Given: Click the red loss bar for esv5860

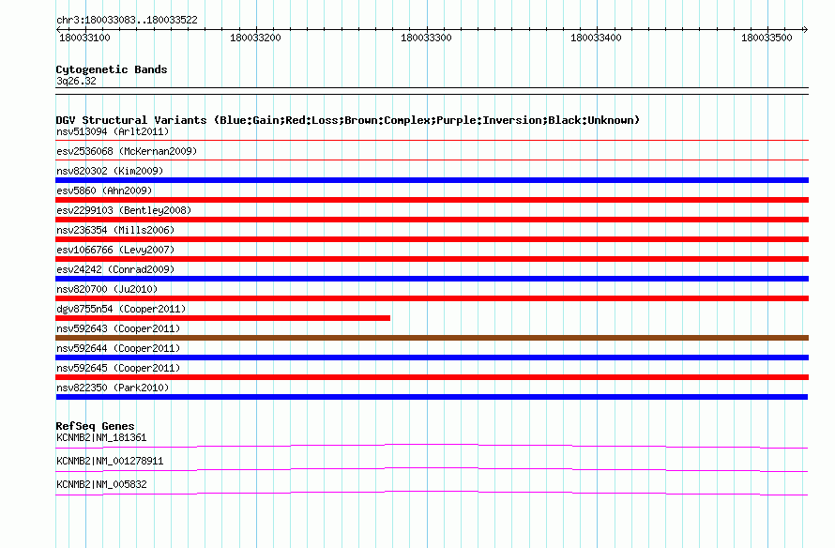Looking at the screenshot, I should pos(432,200).
